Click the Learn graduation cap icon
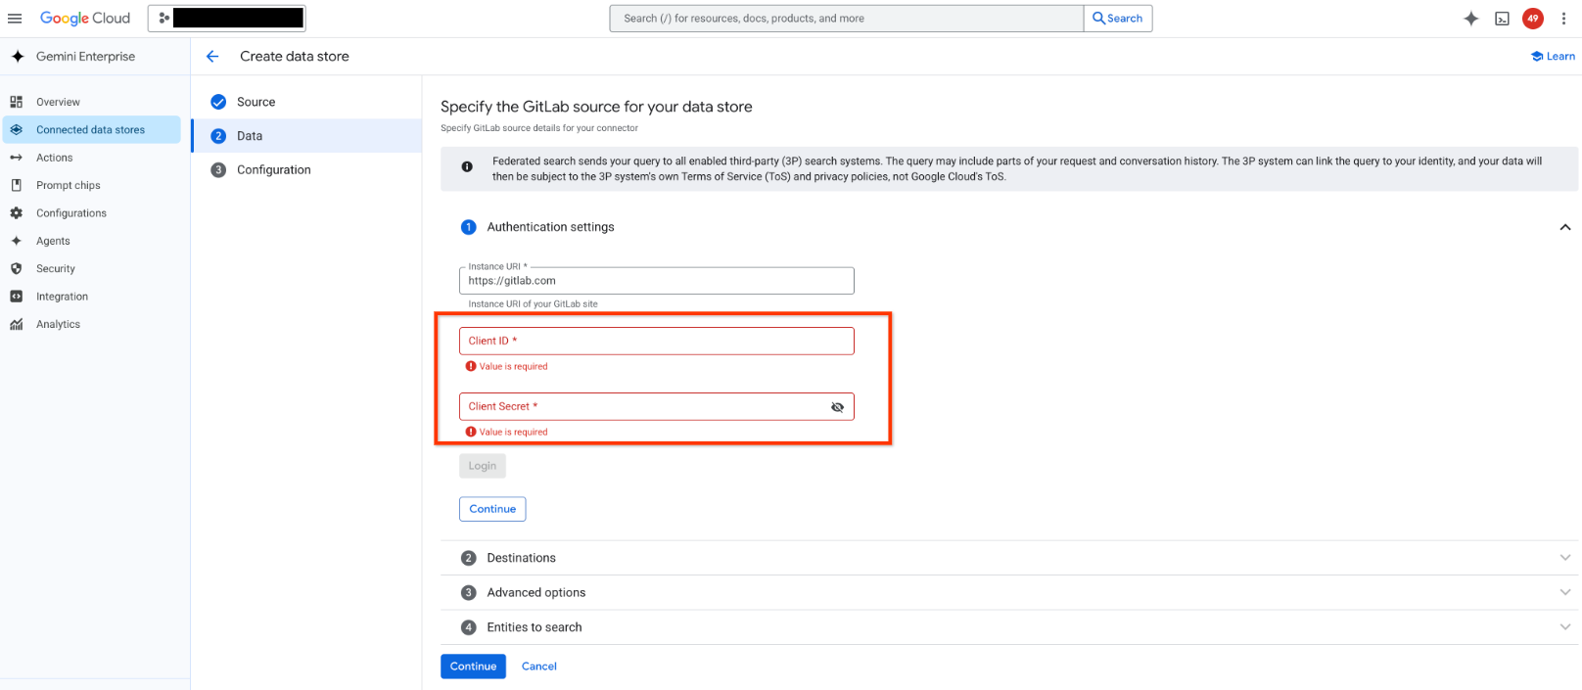This screenshot has width=1582, height=690. pos(1537,57)
